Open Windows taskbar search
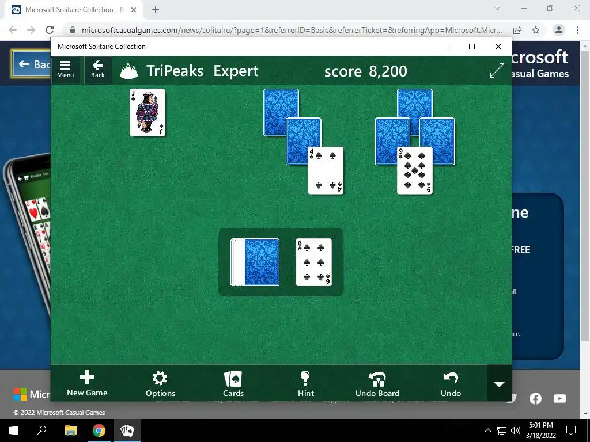This screenshot has width=590, height=442. (41, 430)
